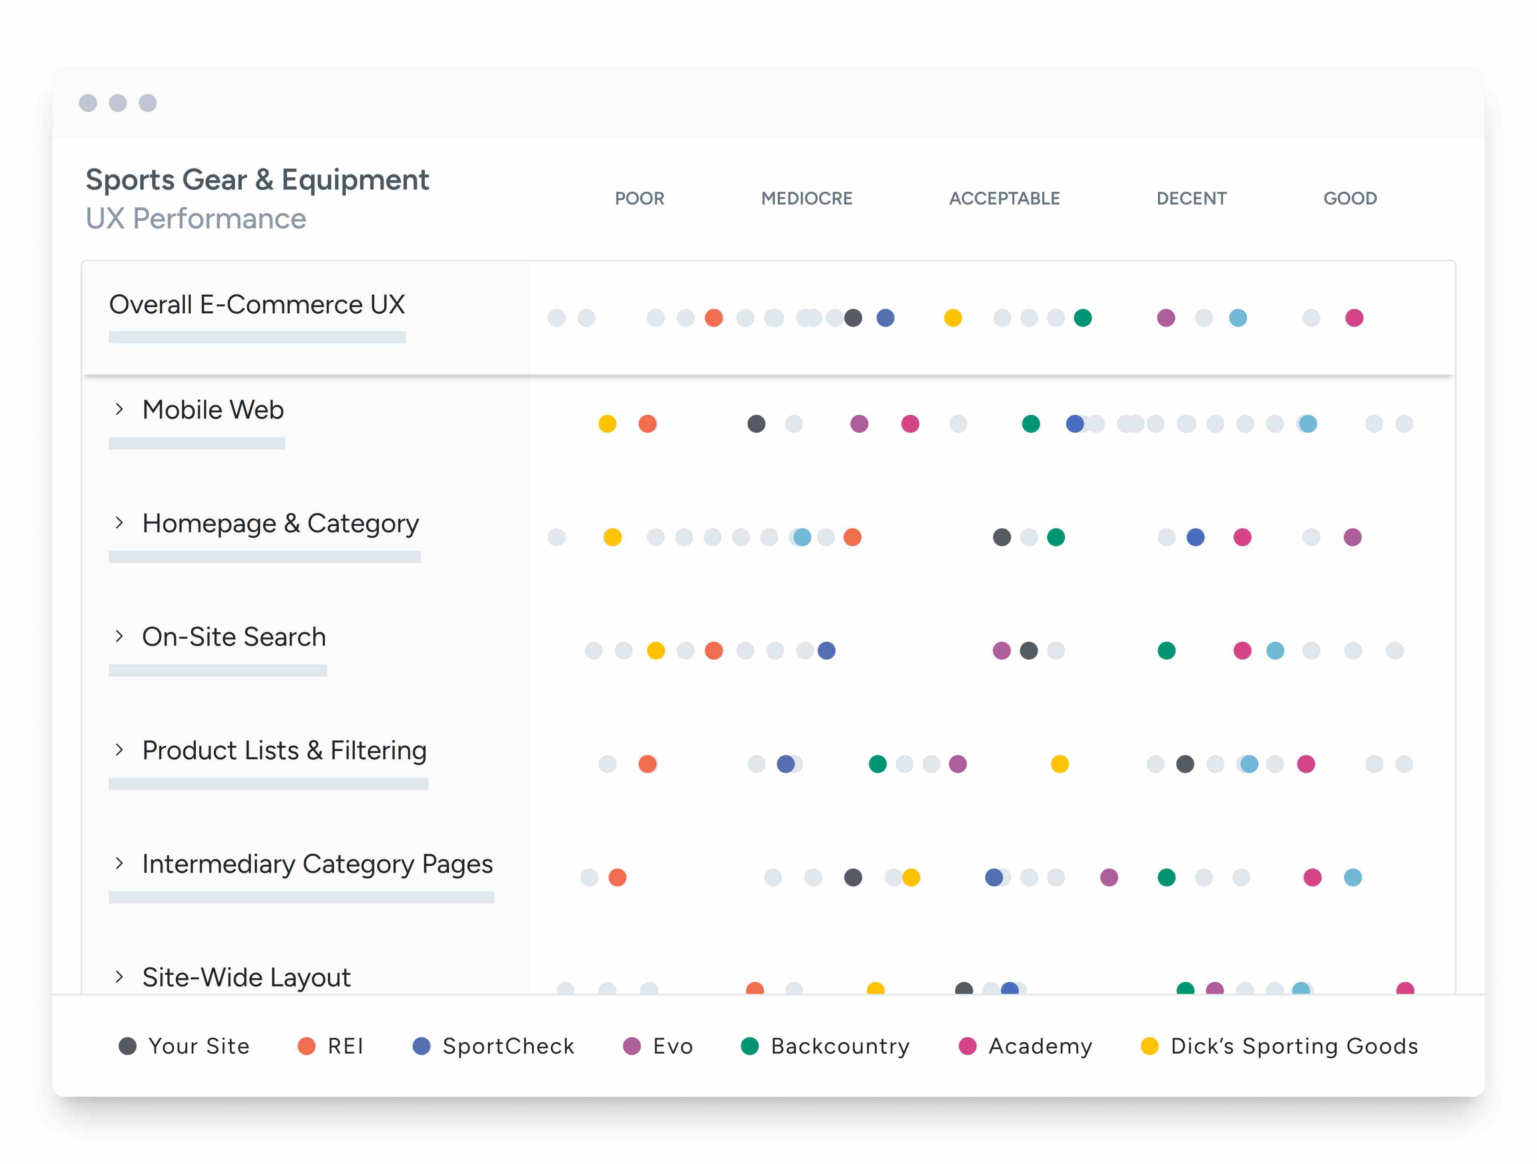
Task: Click the Academy pink legend dot
Action: 967,1046
